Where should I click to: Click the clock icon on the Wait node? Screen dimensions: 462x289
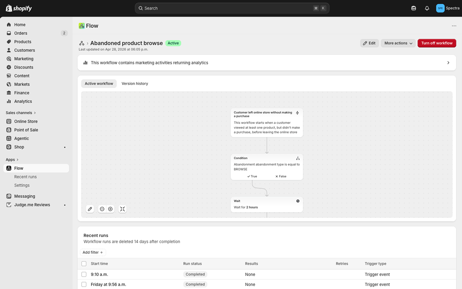[x=298, y=201]
